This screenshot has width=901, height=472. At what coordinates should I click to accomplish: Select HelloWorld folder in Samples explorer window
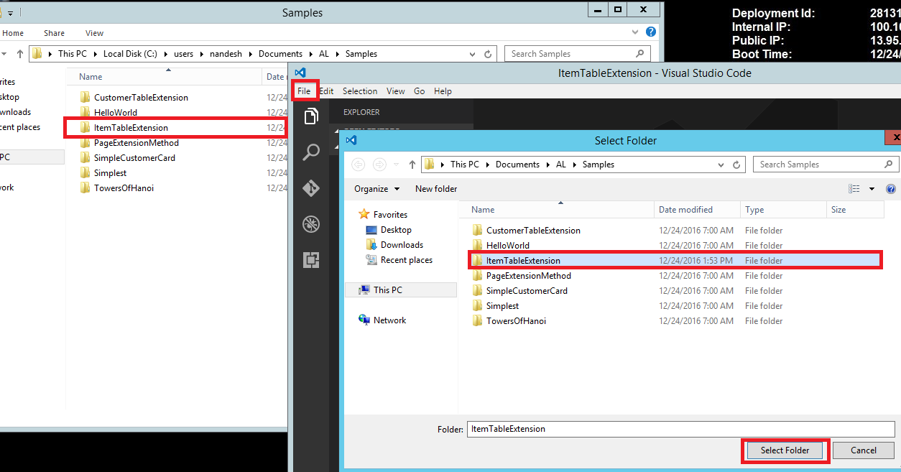click(x=115, y=113)
